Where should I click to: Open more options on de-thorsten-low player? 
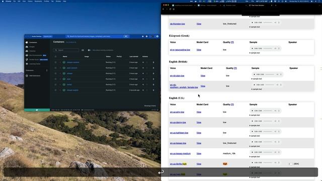(279, 23)
